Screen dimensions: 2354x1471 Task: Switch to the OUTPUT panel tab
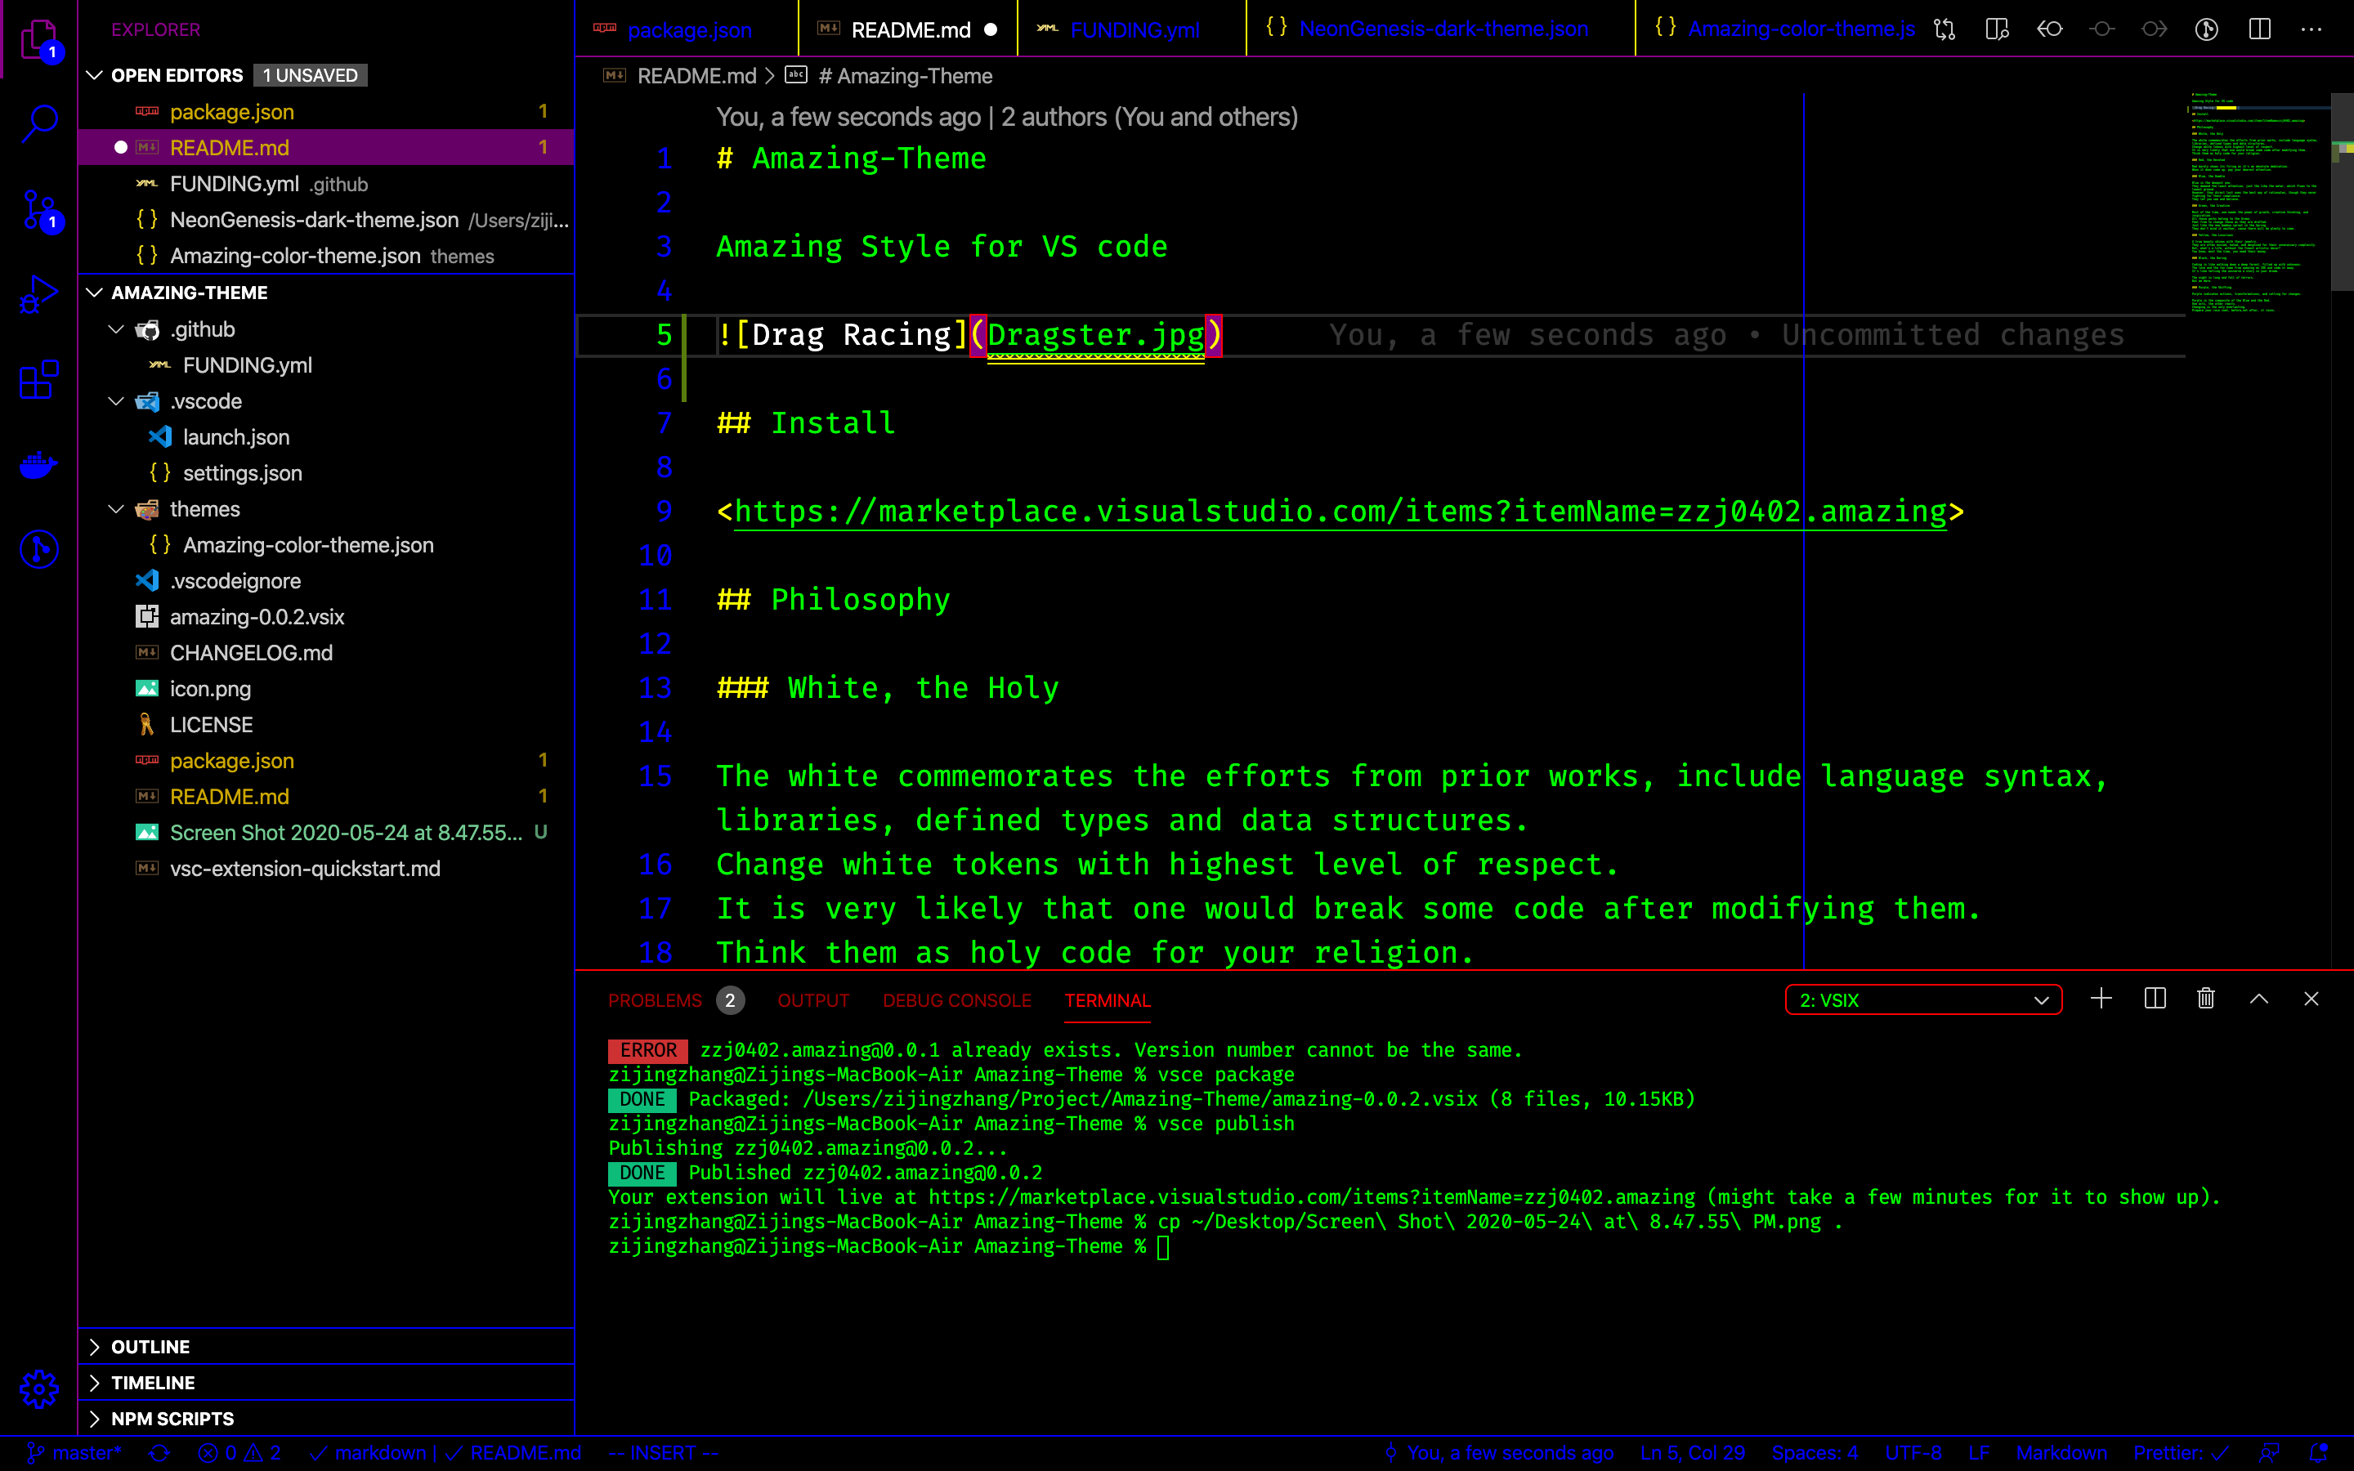click(x=812, y=1000)
